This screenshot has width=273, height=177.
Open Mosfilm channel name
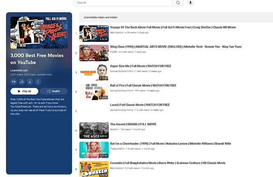pyautogui.click(x=114, y=129)
